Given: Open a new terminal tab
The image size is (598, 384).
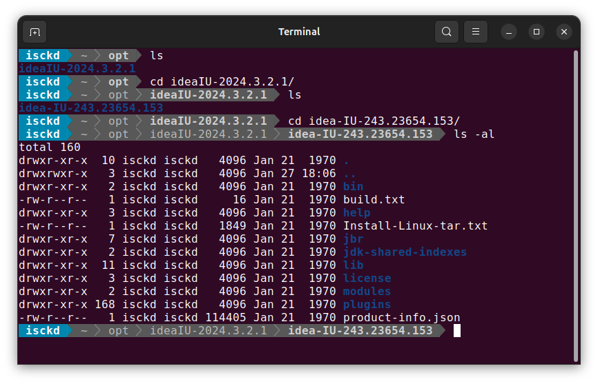Looking at the screenshot, I should tap(35, 32).
